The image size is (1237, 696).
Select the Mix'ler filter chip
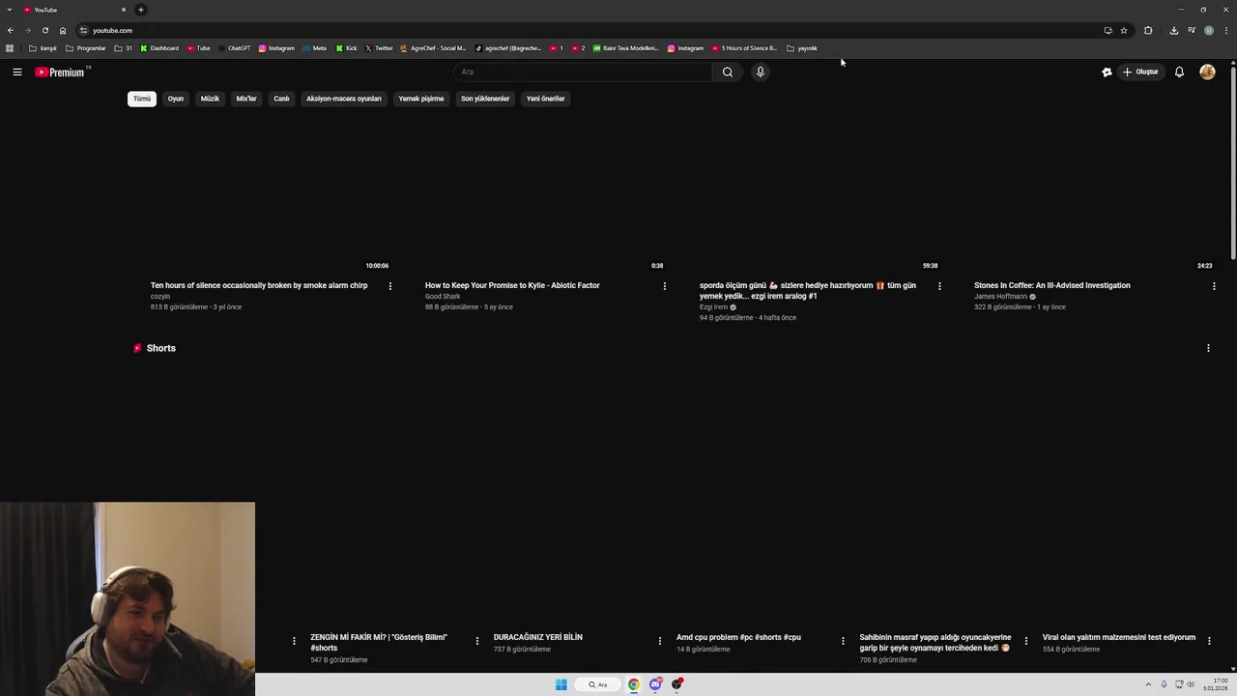point(246,99)
